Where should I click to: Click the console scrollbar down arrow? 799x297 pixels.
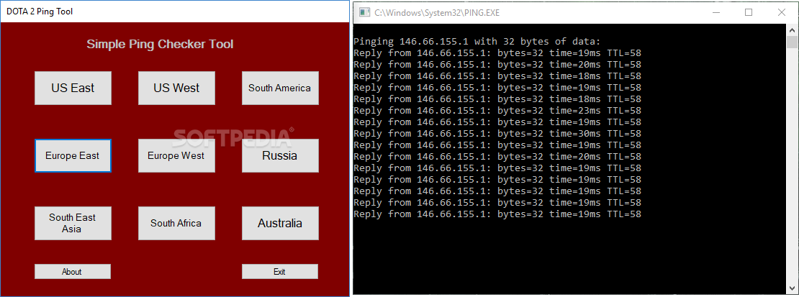[x=792, y=289]
